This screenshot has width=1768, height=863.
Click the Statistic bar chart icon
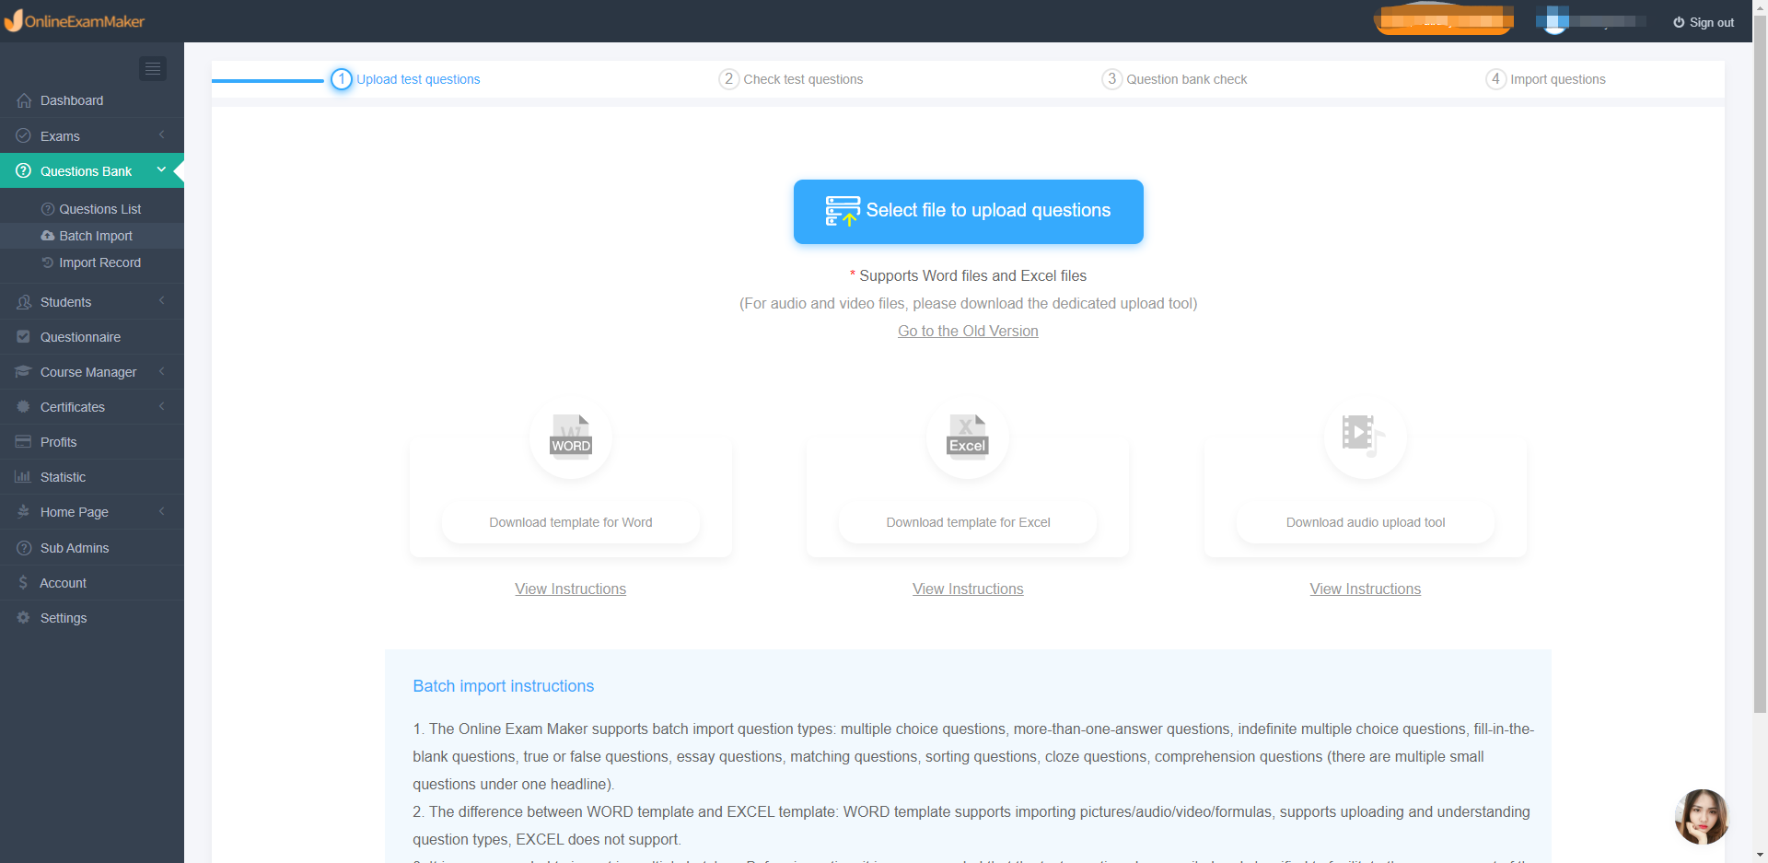pos(24,476)
